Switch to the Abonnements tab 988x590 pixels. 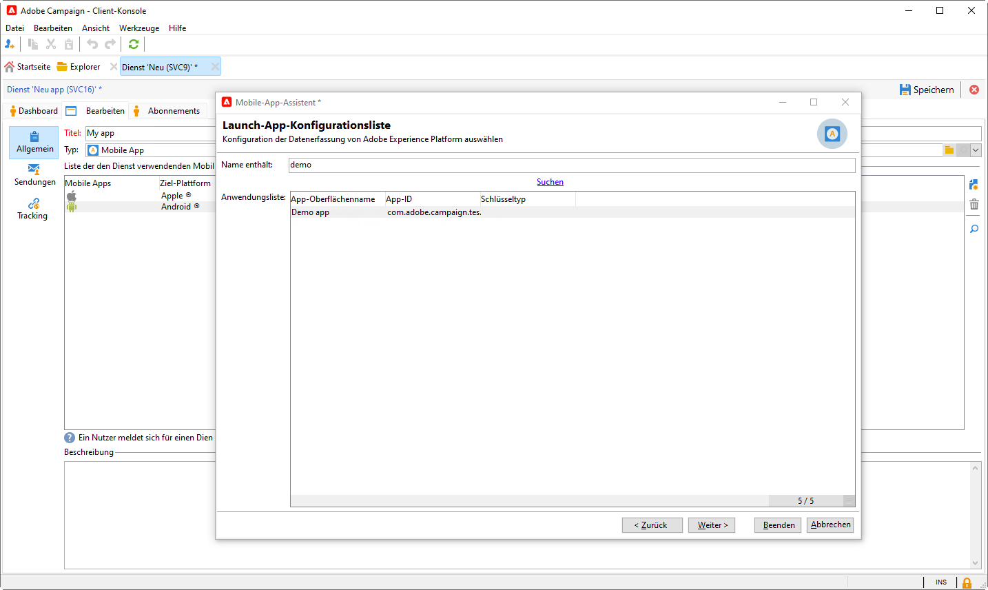pyautogui.click(x=167, y=111)
